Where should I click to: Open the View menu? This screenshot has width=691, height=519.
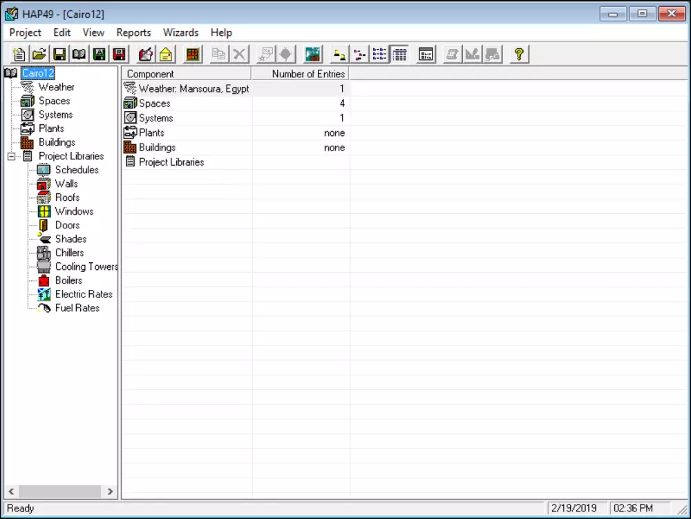click(x=93, y=32)
